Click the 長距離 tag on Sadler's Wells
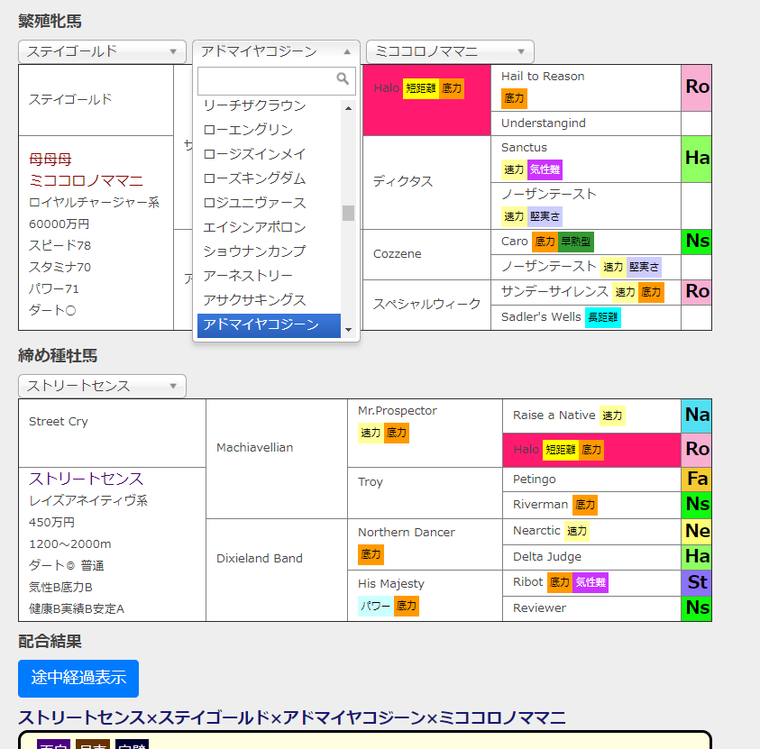Screen dimensions: 760x749 click(602, 318)
